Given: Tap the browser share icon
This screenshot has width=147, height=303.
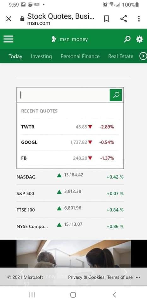Looking at the screenshot, I should coord(123,19).
